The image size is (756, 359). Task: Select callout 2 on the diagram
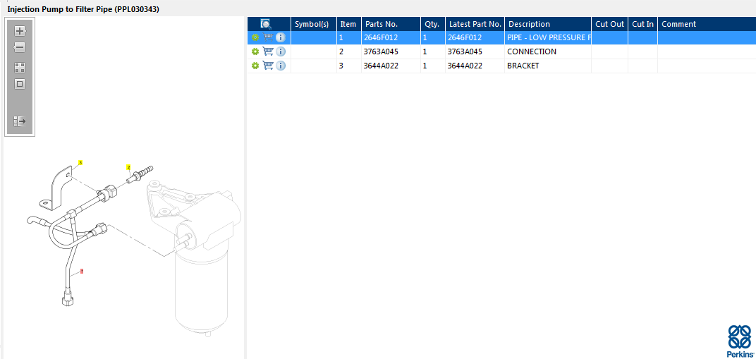129,168
